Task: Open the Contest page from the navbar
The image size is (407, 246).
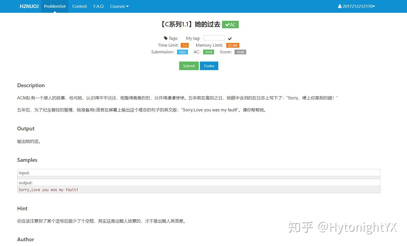Action: 79,6
